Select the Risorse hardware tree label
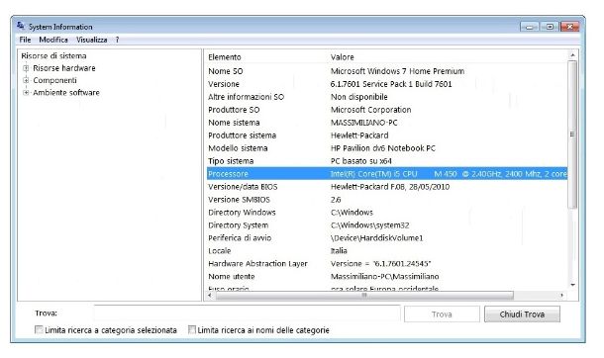Image resolution: width=604 pixels, height=358 pixels. (64, 68)
